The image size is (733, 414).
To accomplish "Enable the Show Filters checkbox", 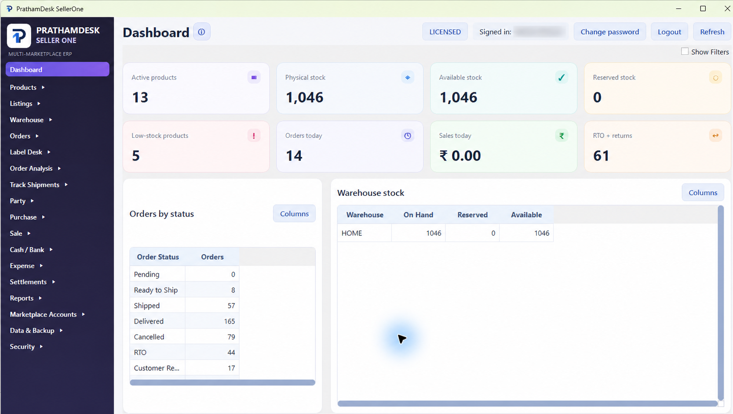I will (685, 51).
